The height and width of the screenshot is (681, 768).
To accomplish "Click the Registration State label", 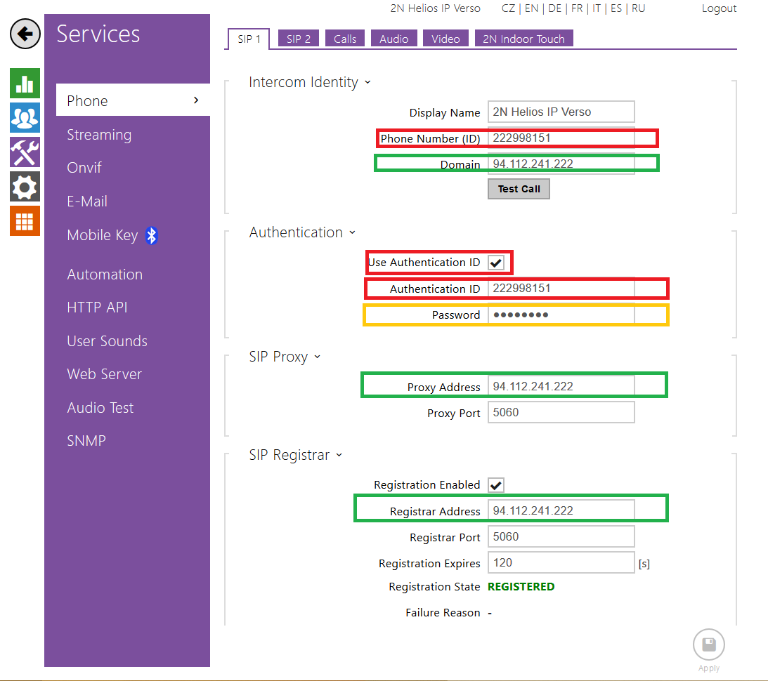I will click(434, 587).
